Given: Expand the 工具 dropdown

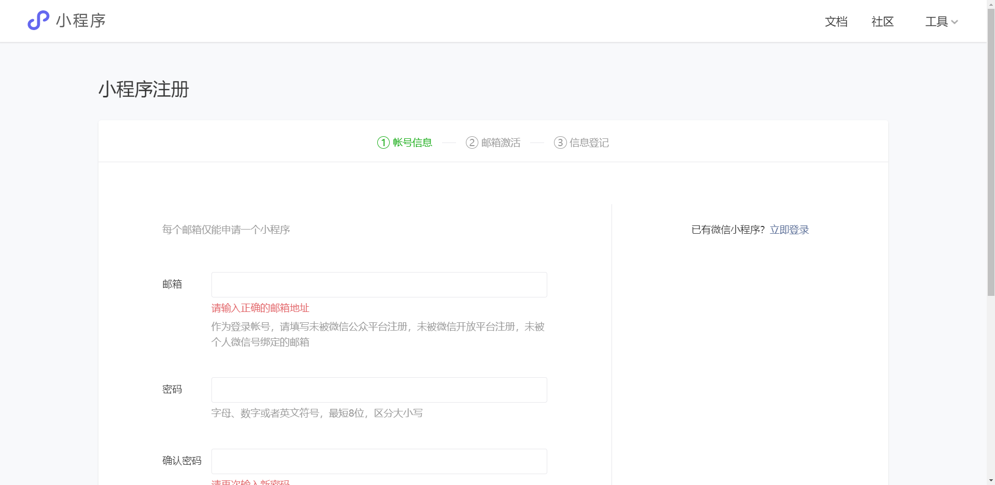Looking at the screenshot, I should pos(942,22).
